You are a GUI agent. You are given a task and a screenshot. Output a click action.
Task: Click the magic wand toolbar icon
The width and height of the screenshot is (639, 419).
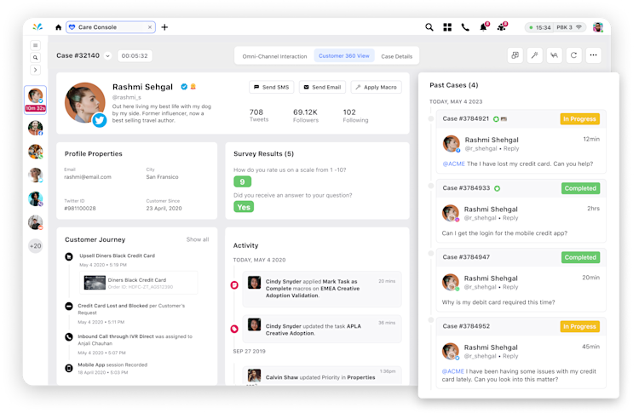pyautogui.click(x=535, y=55)
